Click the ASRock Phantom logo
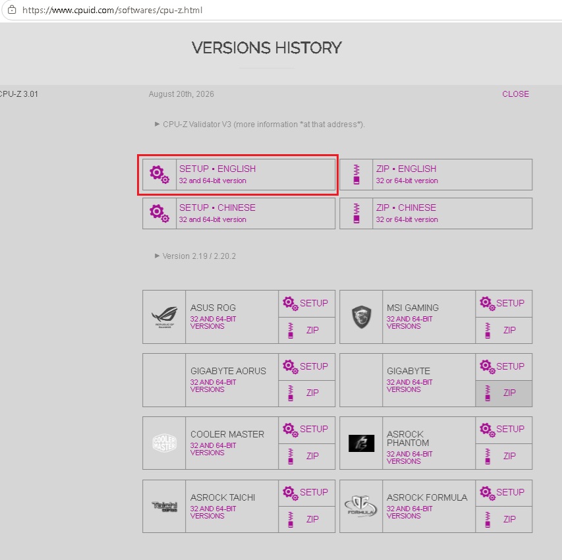562x560 pixels. [361, 443]
